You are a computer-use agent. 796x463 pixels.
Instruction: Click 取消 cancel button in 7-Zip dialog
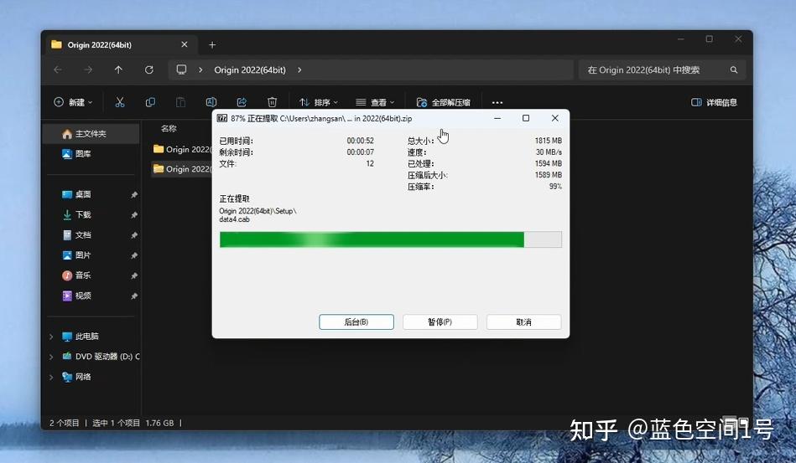[524, 322]
